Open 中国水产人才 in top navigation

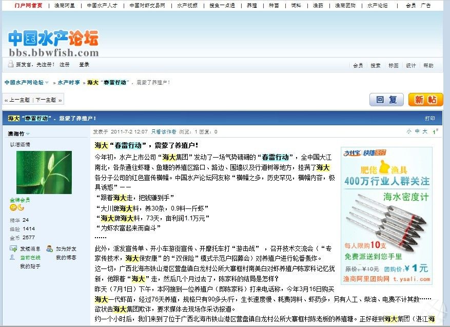(x=102, y=5)
